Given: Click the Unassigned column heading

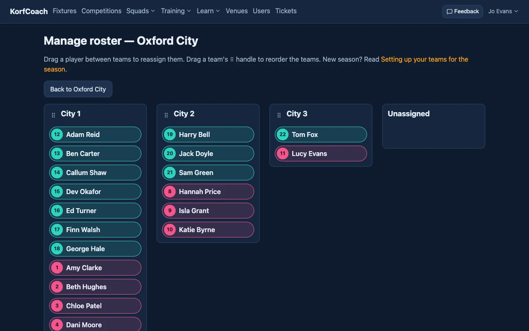Looking at the screenshot, I should click(x=409, y=114).
